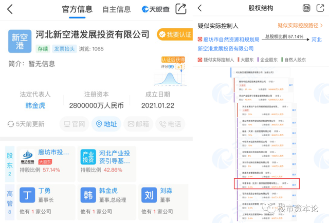The width and height of the screenshot is (329, 223).
Task: Open the 新空港 company logo
Action: [x=20, y=41]
